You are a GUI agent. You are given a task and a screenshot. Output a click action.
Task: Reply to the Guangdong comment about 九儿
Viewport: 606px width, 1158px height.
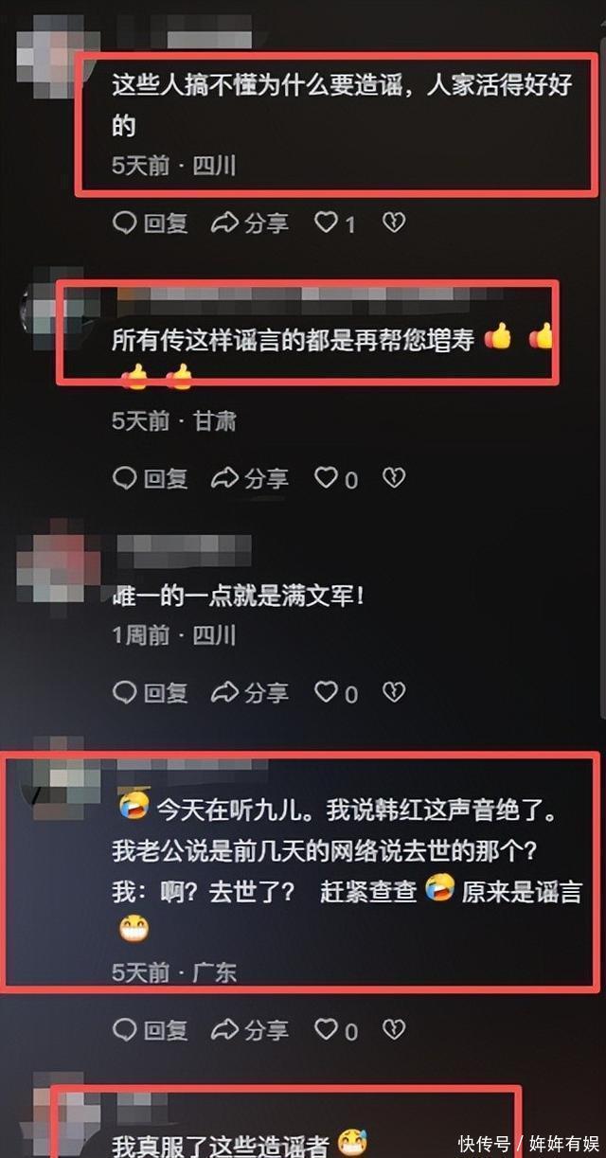point(151,1030)
